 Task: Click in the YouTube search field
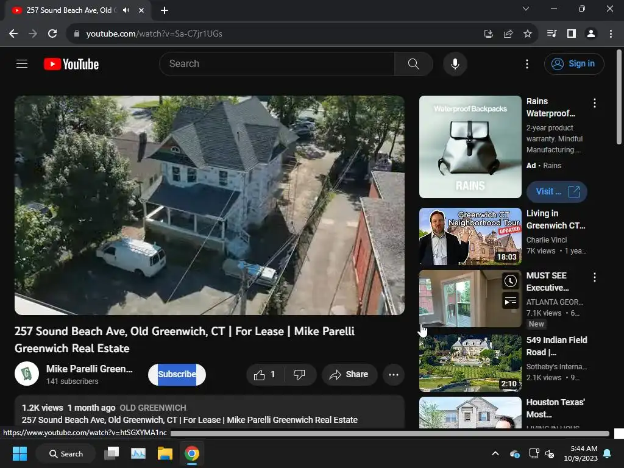click(277, 63)
